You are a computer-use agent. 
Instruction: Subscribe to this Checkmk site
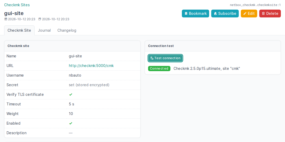pyautogui.click(x=225, y=13)
